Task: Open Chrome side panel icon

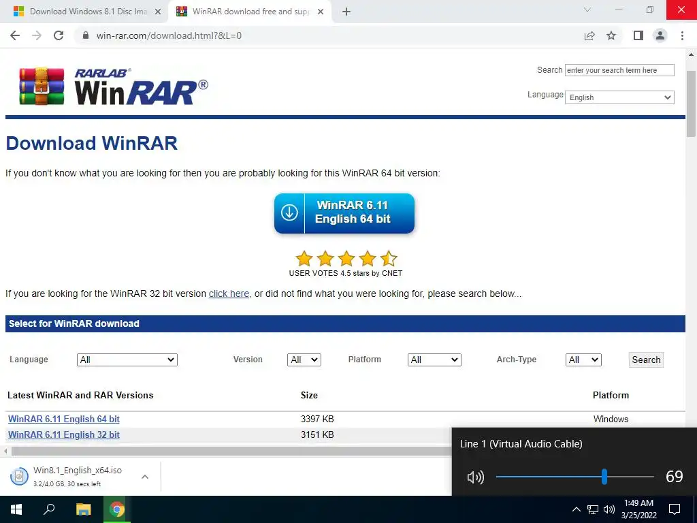Action: click(x=638, y=35)
